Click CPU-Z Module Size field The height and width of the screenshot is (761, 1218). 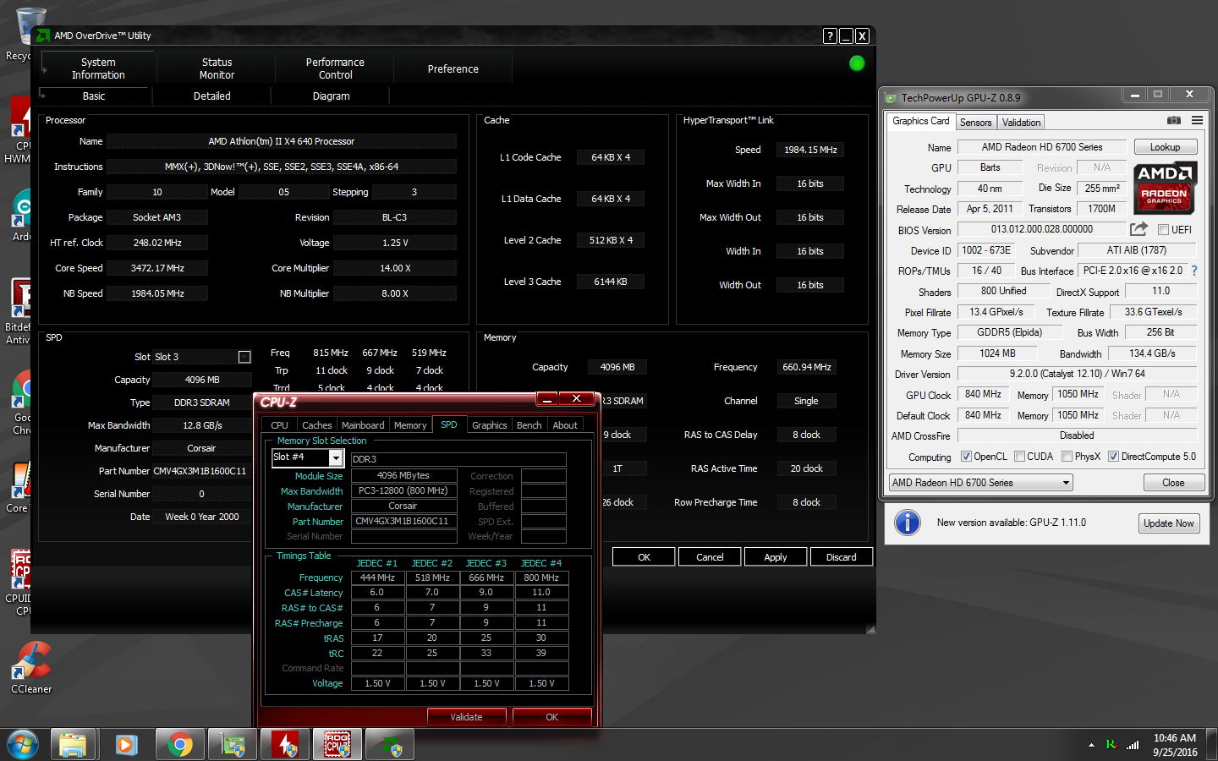(x=403, y=476)
